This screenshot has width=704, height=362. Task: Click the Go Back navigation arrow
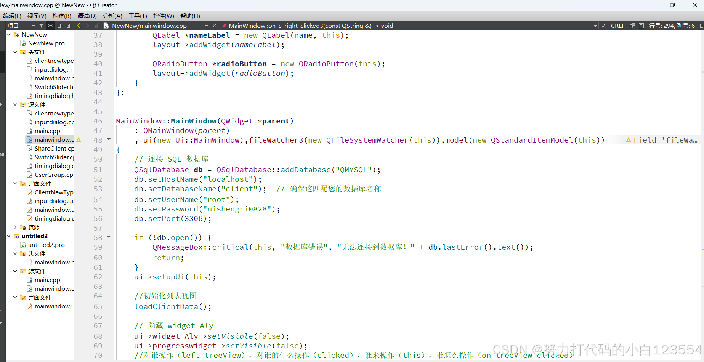[79, 26]
